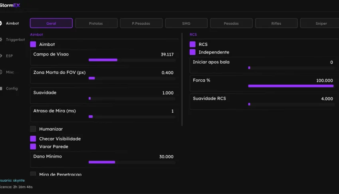This screenshot has height=194, width=339.
Task: Switch to the P.Pesadas tab
Action: click(x=141, y=23)
